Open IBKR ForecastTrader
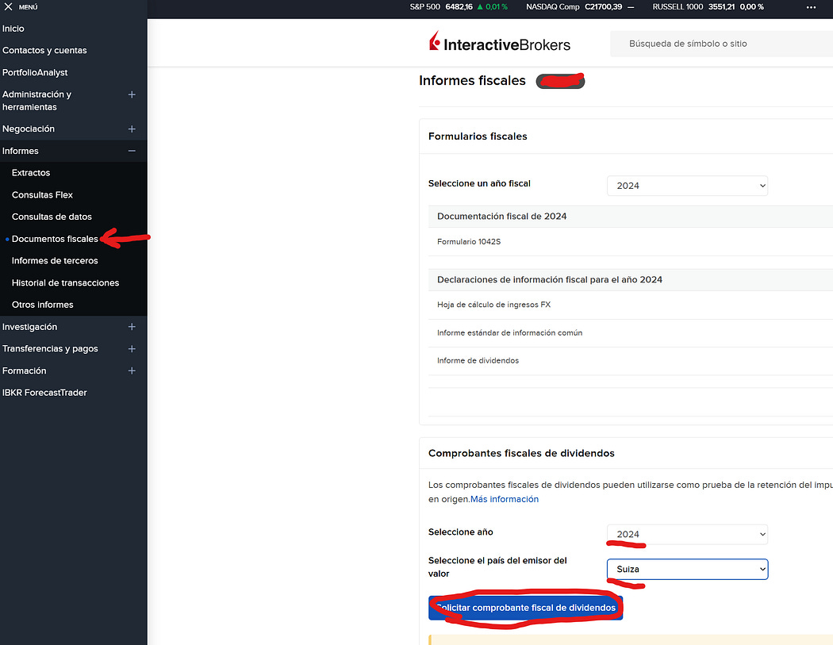The width and height of the screenshot is (833, 645). tap(44, 393)
